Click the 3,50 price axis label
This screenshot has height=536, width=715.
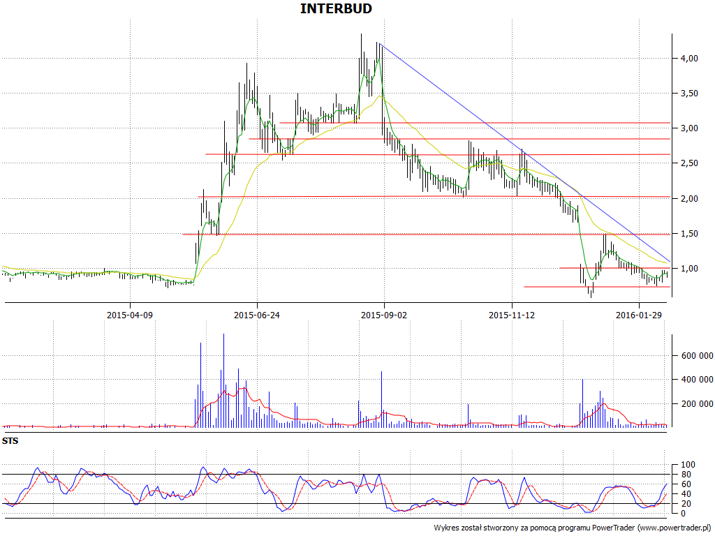[x=689, y=94]
